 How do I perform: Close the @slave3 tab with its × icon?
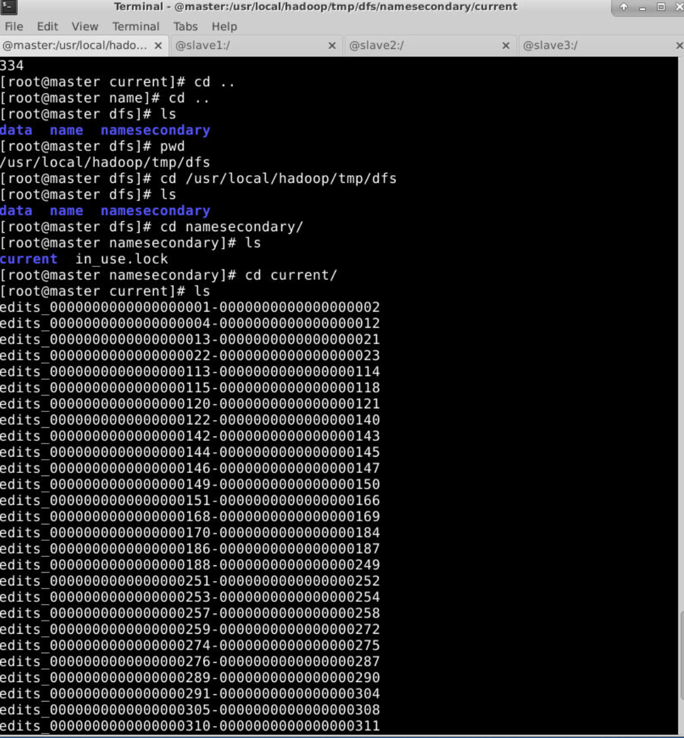678,46
